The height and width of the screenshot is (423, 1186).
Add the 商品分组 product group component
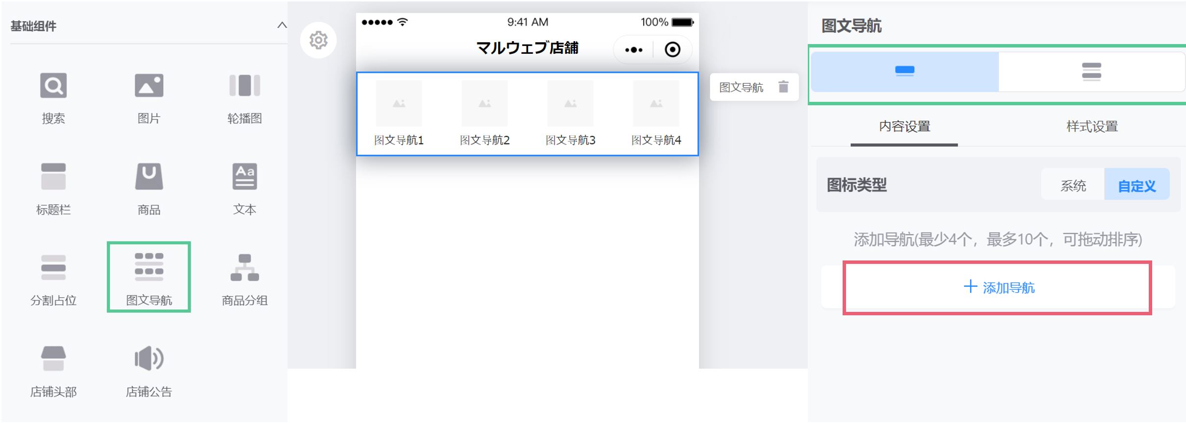tap(244, 280)
